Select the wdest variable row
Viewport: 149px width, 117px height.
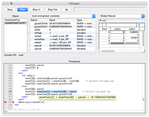click(63, 42)
